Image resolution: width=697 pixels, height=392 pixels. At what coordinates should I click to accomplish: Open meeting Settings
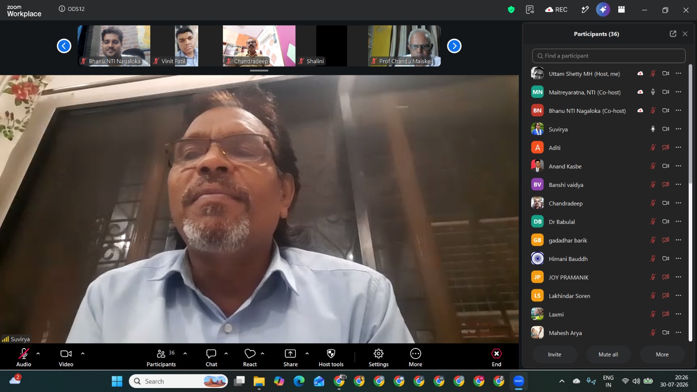(x=379, y=357)
